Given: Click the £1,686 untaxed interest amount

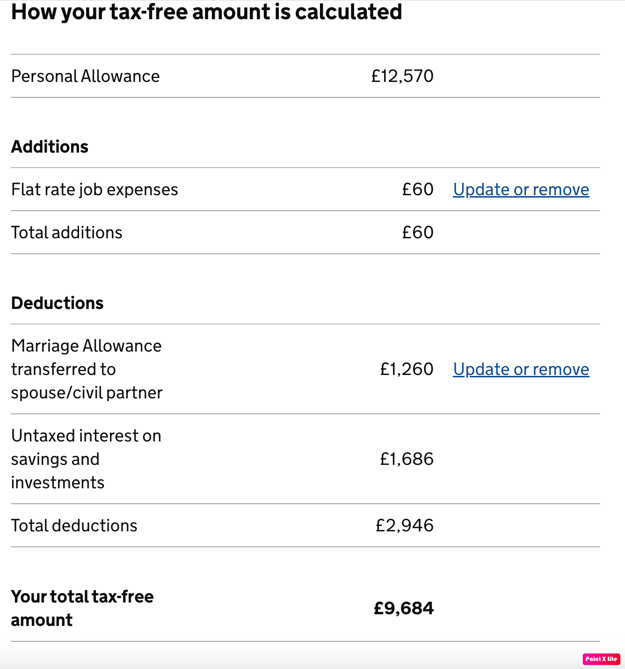Looking at the screenshot, I should tap(407, 459).
